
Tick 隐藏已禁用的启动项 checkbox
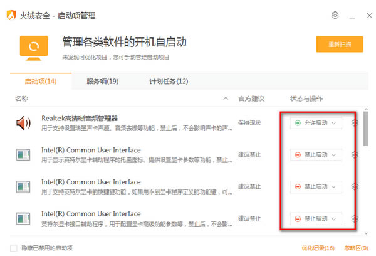click(13, 248)
